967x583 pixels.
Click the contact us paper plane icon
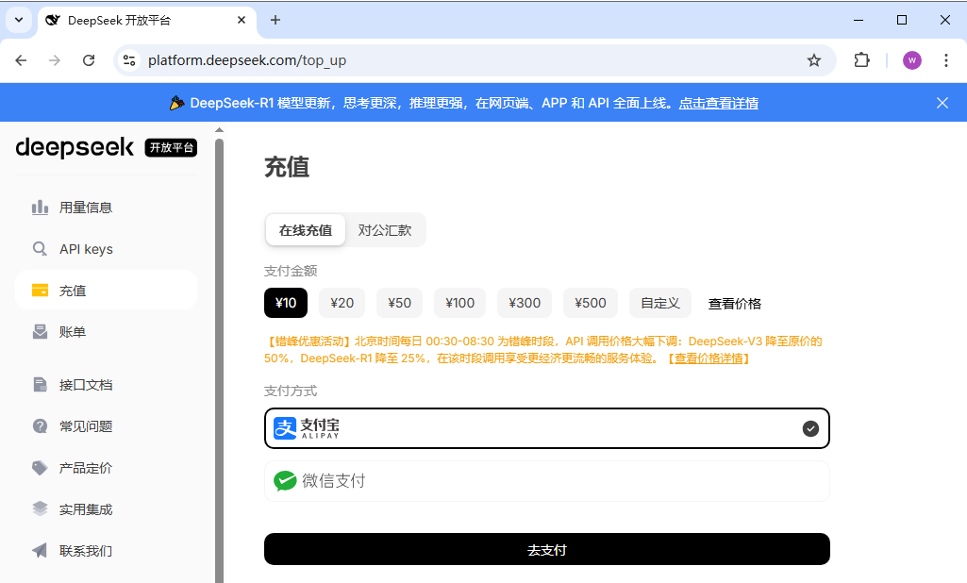[40, 550]
